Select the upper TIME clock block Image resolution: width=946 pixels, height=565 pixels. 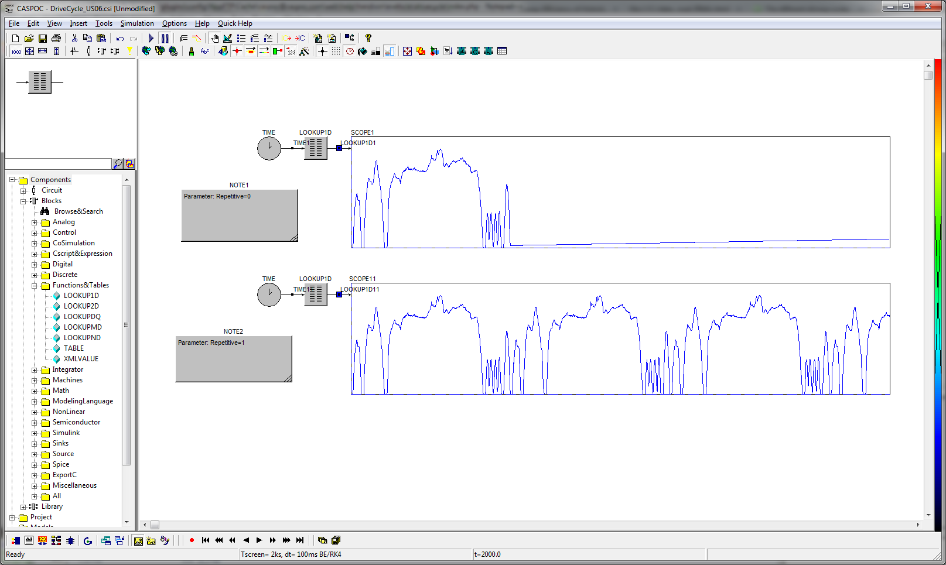(x=269, y=148)
